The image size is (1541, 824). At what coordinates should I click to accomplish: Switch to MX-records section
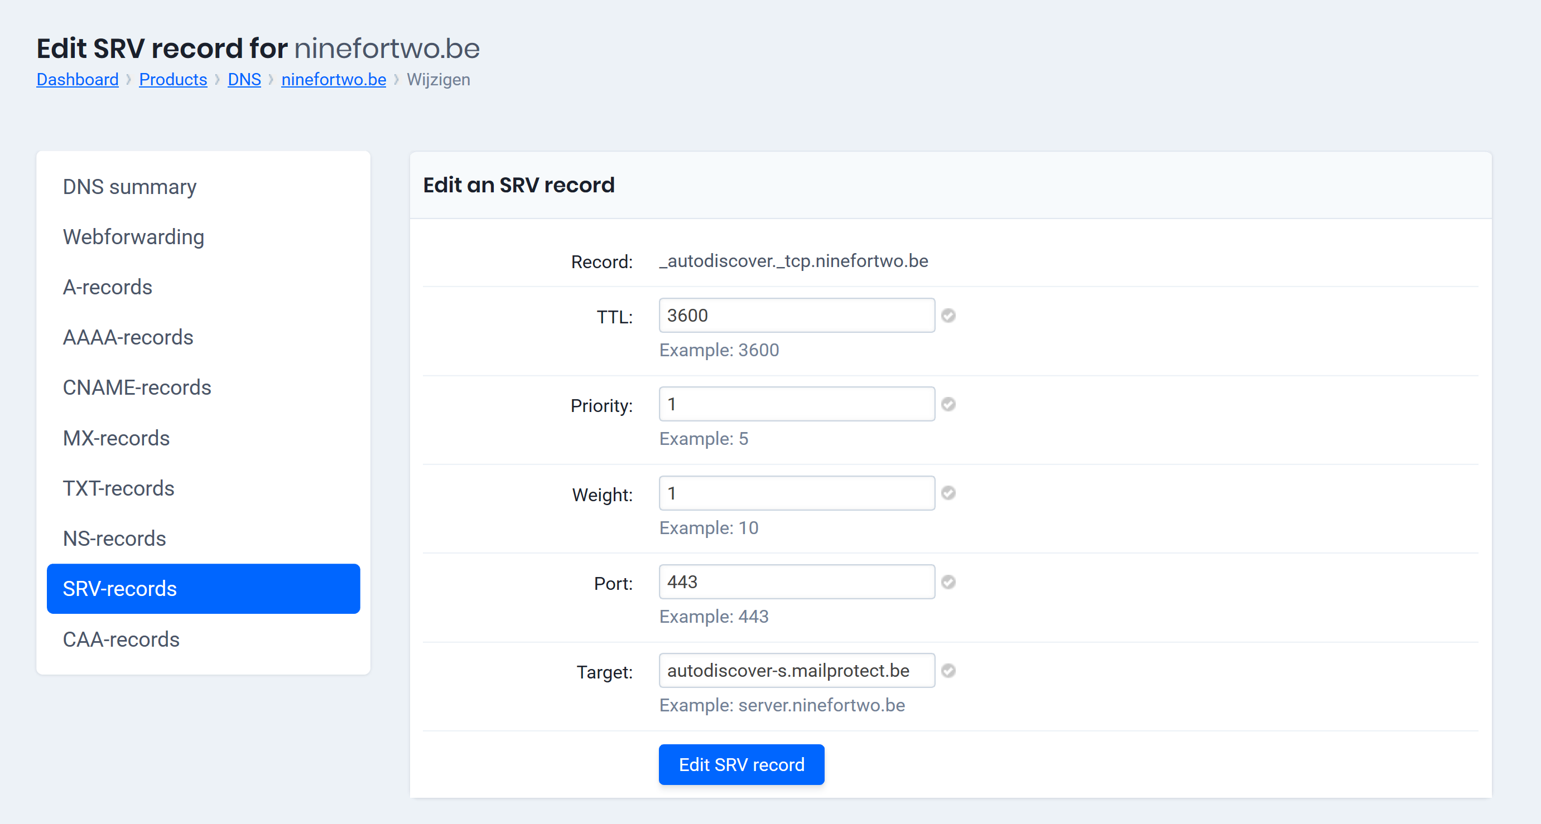pyautogui.click(x=116, y=438)
